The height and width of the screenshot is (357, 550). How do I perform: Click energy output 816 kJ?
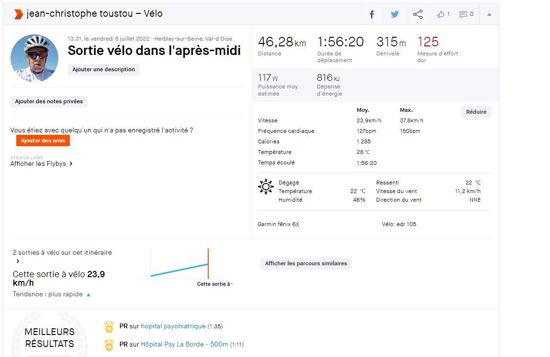pyautogui.click(x=328, y=77)
